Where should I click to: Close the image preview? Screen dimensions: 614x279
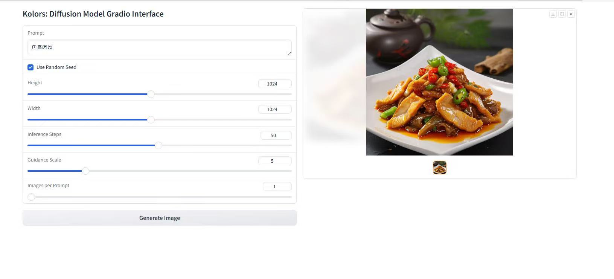[x=571, y=14]
